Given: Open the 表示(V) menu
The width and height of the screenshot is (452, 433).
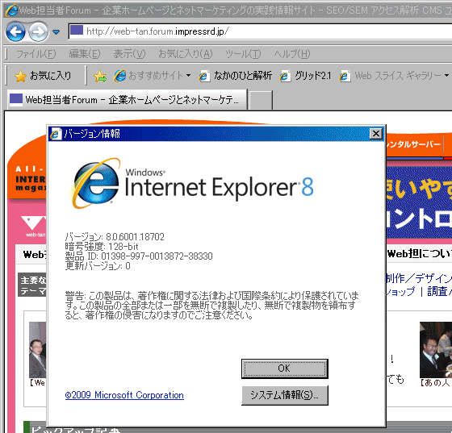Looking at the screenshot, I should pyautogui.click(x=129, y=54).
